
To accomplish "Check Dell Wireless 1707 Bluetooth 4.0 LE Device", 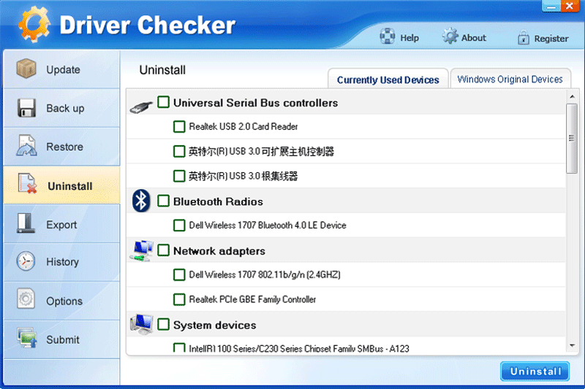I will (x=179, y=226).
